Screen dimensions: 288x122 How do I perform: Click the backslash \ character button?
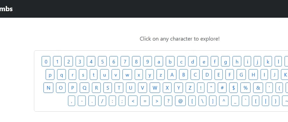pyautogui.click(x=202, y=101)
